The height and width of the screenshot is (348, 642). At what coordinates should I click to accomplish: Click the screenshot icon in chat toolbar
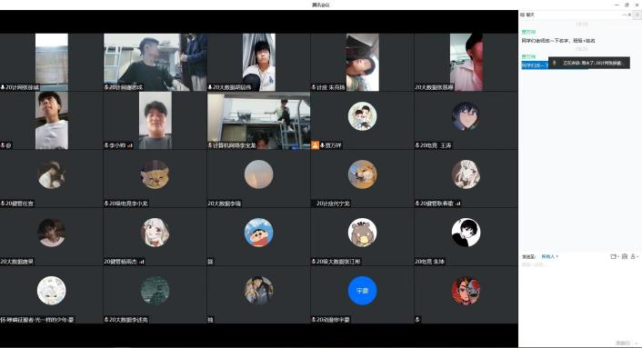[x=613, y=256]
